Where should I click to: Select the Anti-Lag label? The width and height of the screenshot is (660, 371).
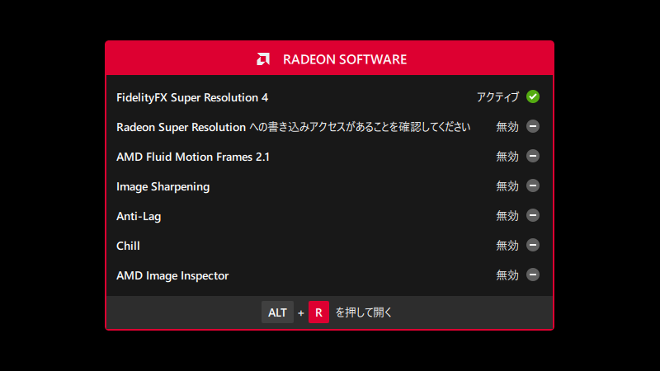point(139,216)
